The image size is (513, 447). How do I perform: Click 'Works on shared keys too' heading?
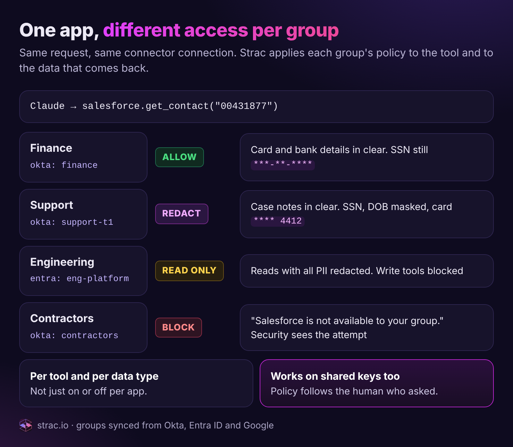tap(335, 376)
